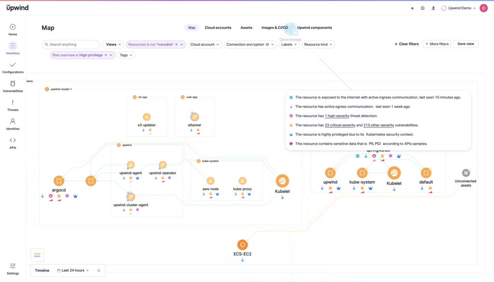Select the attacker node in vuln-app
The width and height of the screenshot is (494, 282).
(194, 116)
